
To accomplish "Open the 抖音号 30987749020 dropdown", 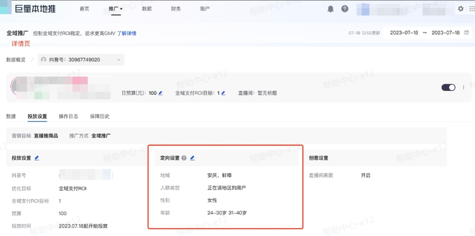I will pos(81,60).
